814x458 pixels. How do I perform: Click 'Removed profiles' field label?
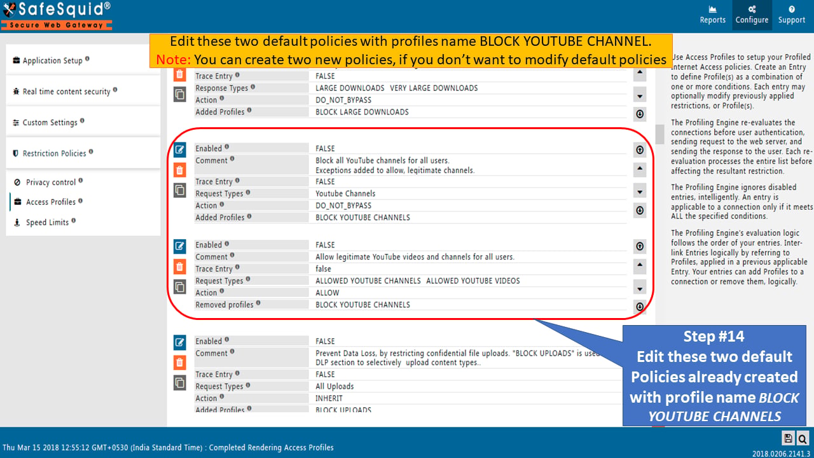tap(224, 305)
